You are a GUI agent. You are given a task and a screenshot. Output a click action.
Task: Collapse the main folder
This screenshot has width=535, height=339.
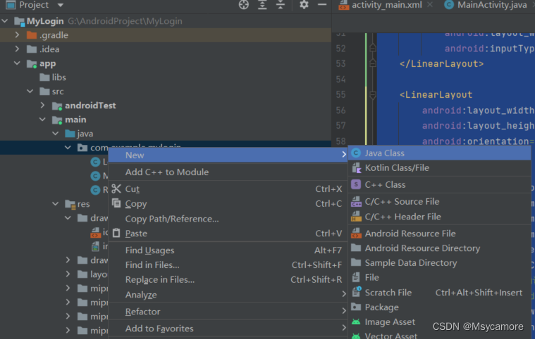point(43,120)
